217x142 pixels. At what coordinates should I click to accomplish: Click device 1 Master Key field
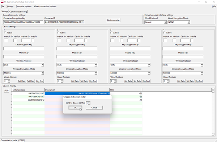[24, 57]
